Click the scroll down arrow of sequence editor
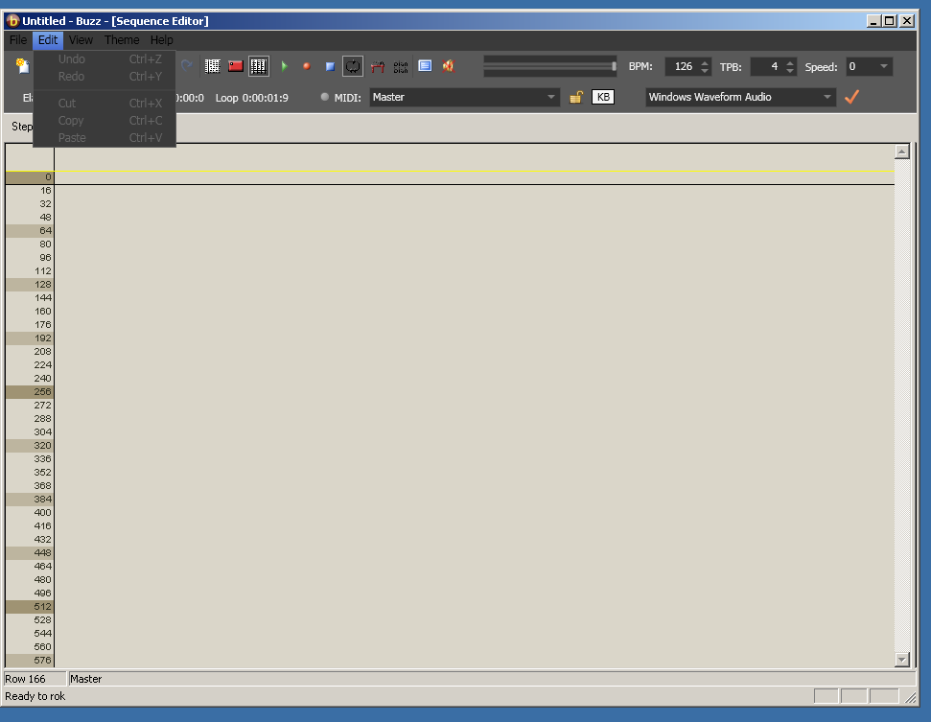 [902, 659]
